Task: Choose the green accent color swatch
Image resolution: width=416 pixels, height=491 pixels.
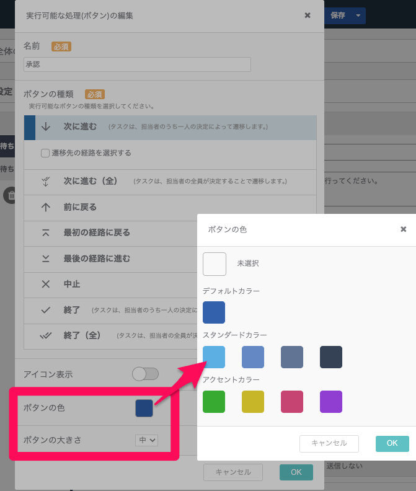Action: (x=214, y=402)
